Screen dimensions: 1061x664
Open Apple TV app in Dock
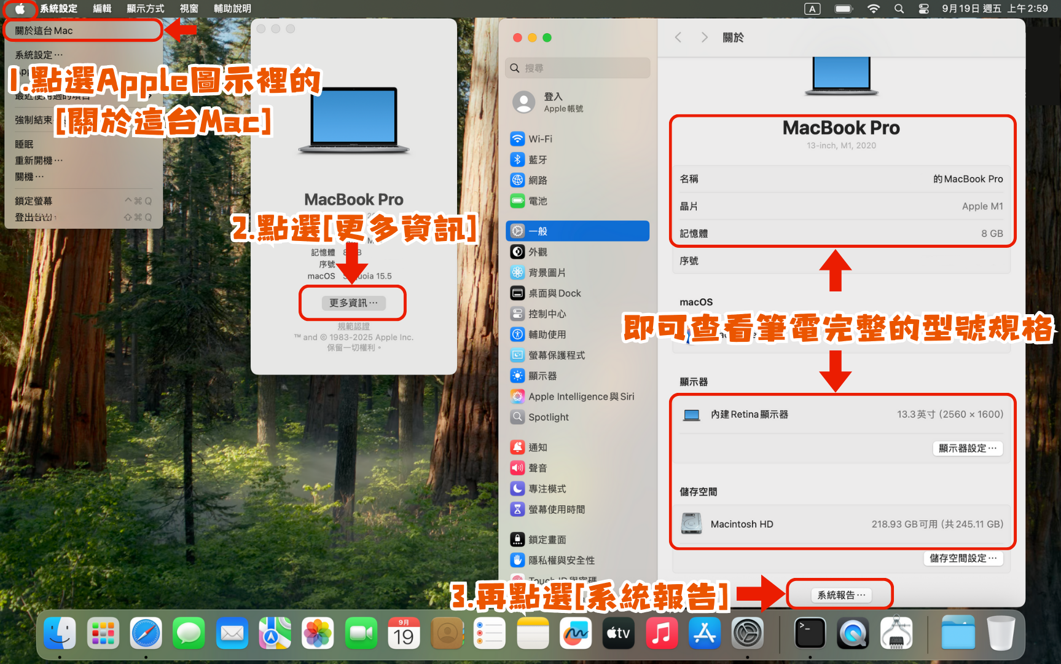(619, 633)
